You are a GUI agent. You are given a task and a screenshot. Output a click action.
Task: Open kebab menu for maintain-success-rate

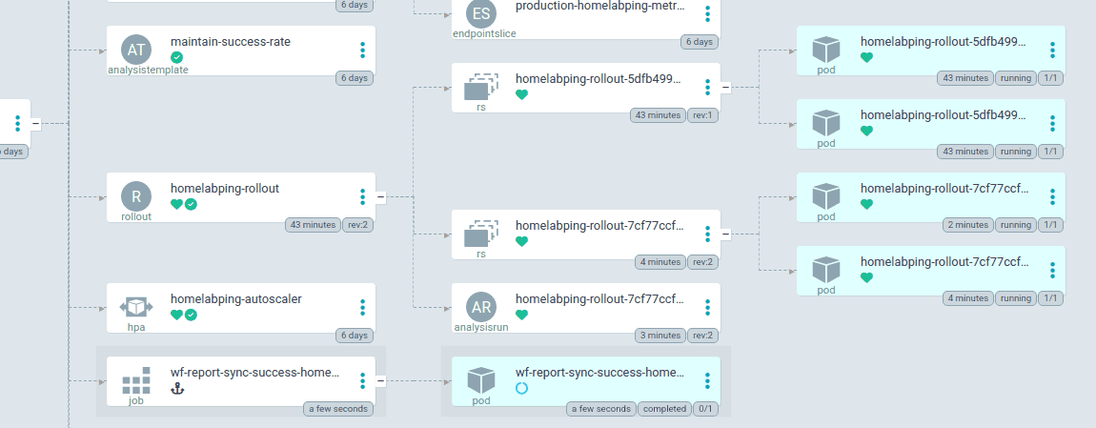pos(362,51)
